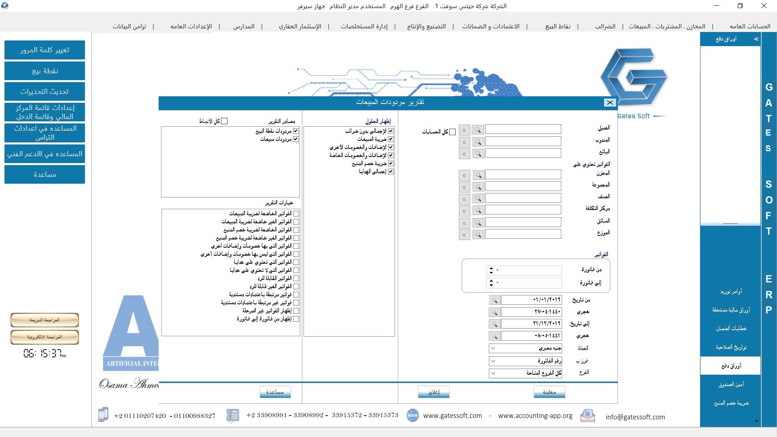This screenshot has height=437, width=777.
Task: Check الفواتير الخاضعة لضريبة المبيعات option
Action: 296,214
